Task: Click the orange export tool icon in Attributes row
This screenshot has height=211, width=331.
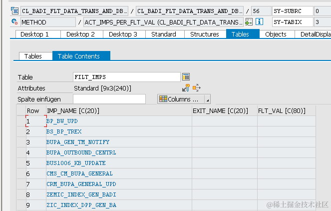Action: 197,87
